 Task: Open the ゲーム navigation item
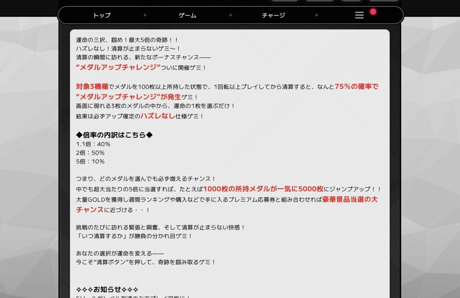tap(187, 15)
